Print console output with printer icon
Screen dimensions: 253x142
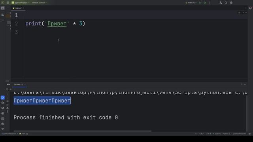point(8,108)
